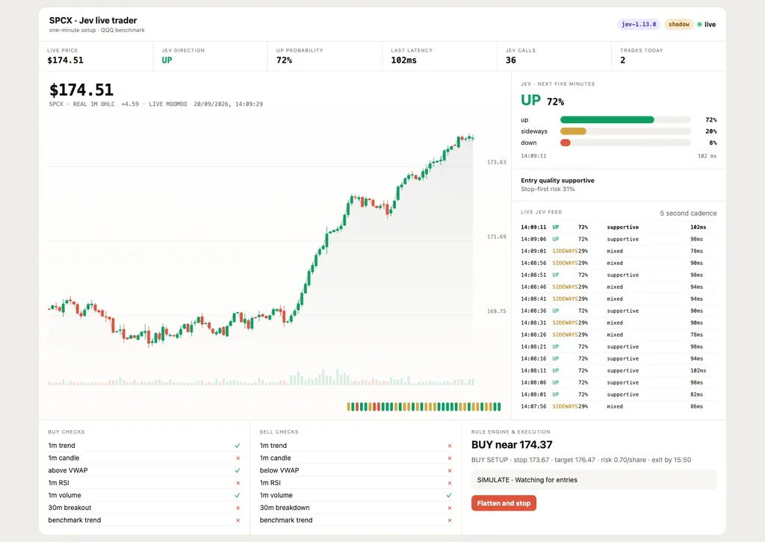765x542 pixels.
Task: Click the colored signal history strip
Action: click(x=424, y=406)
